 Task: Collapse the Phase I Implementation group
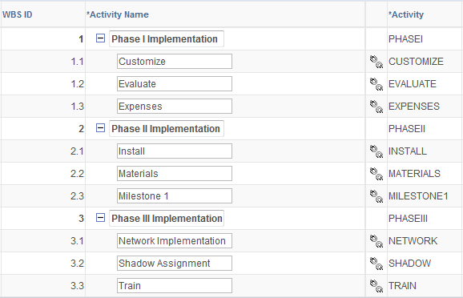pyautogui.click(x=100, y=38)
